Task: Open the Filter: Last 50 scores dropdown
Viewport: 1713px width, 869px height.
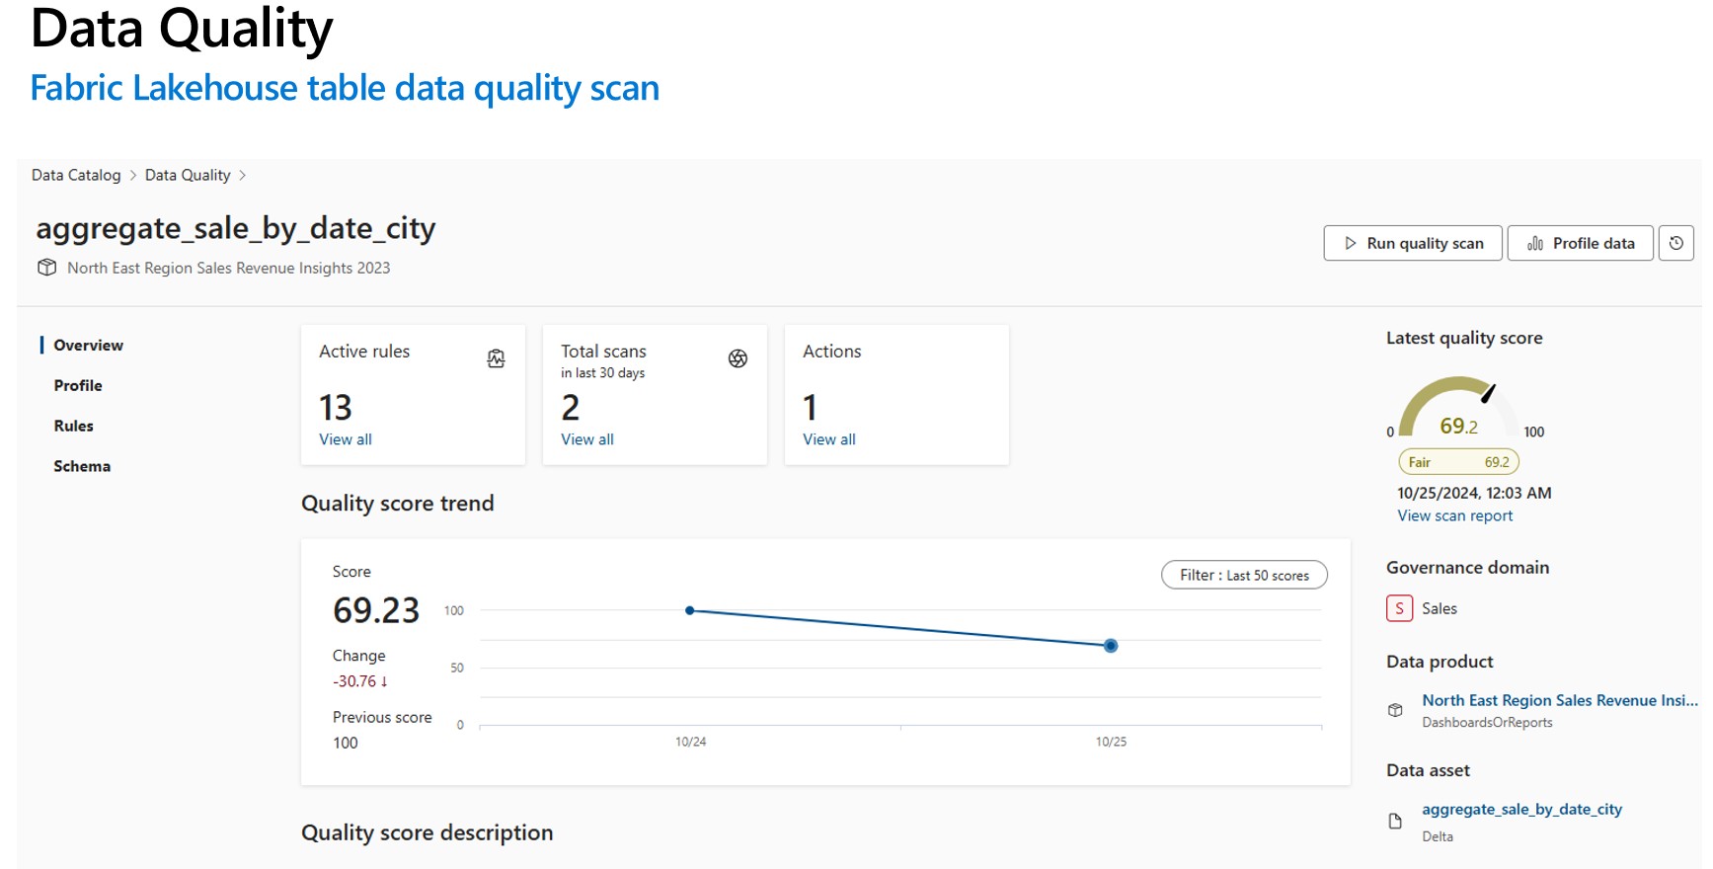Action: coord(1244,575)
